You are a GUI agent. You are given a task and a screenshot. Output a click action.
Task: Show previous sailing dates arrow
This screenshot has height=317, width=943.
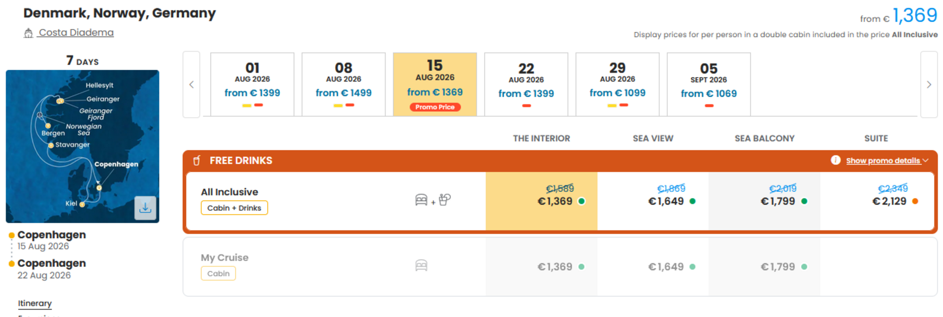tap(191, 84)
